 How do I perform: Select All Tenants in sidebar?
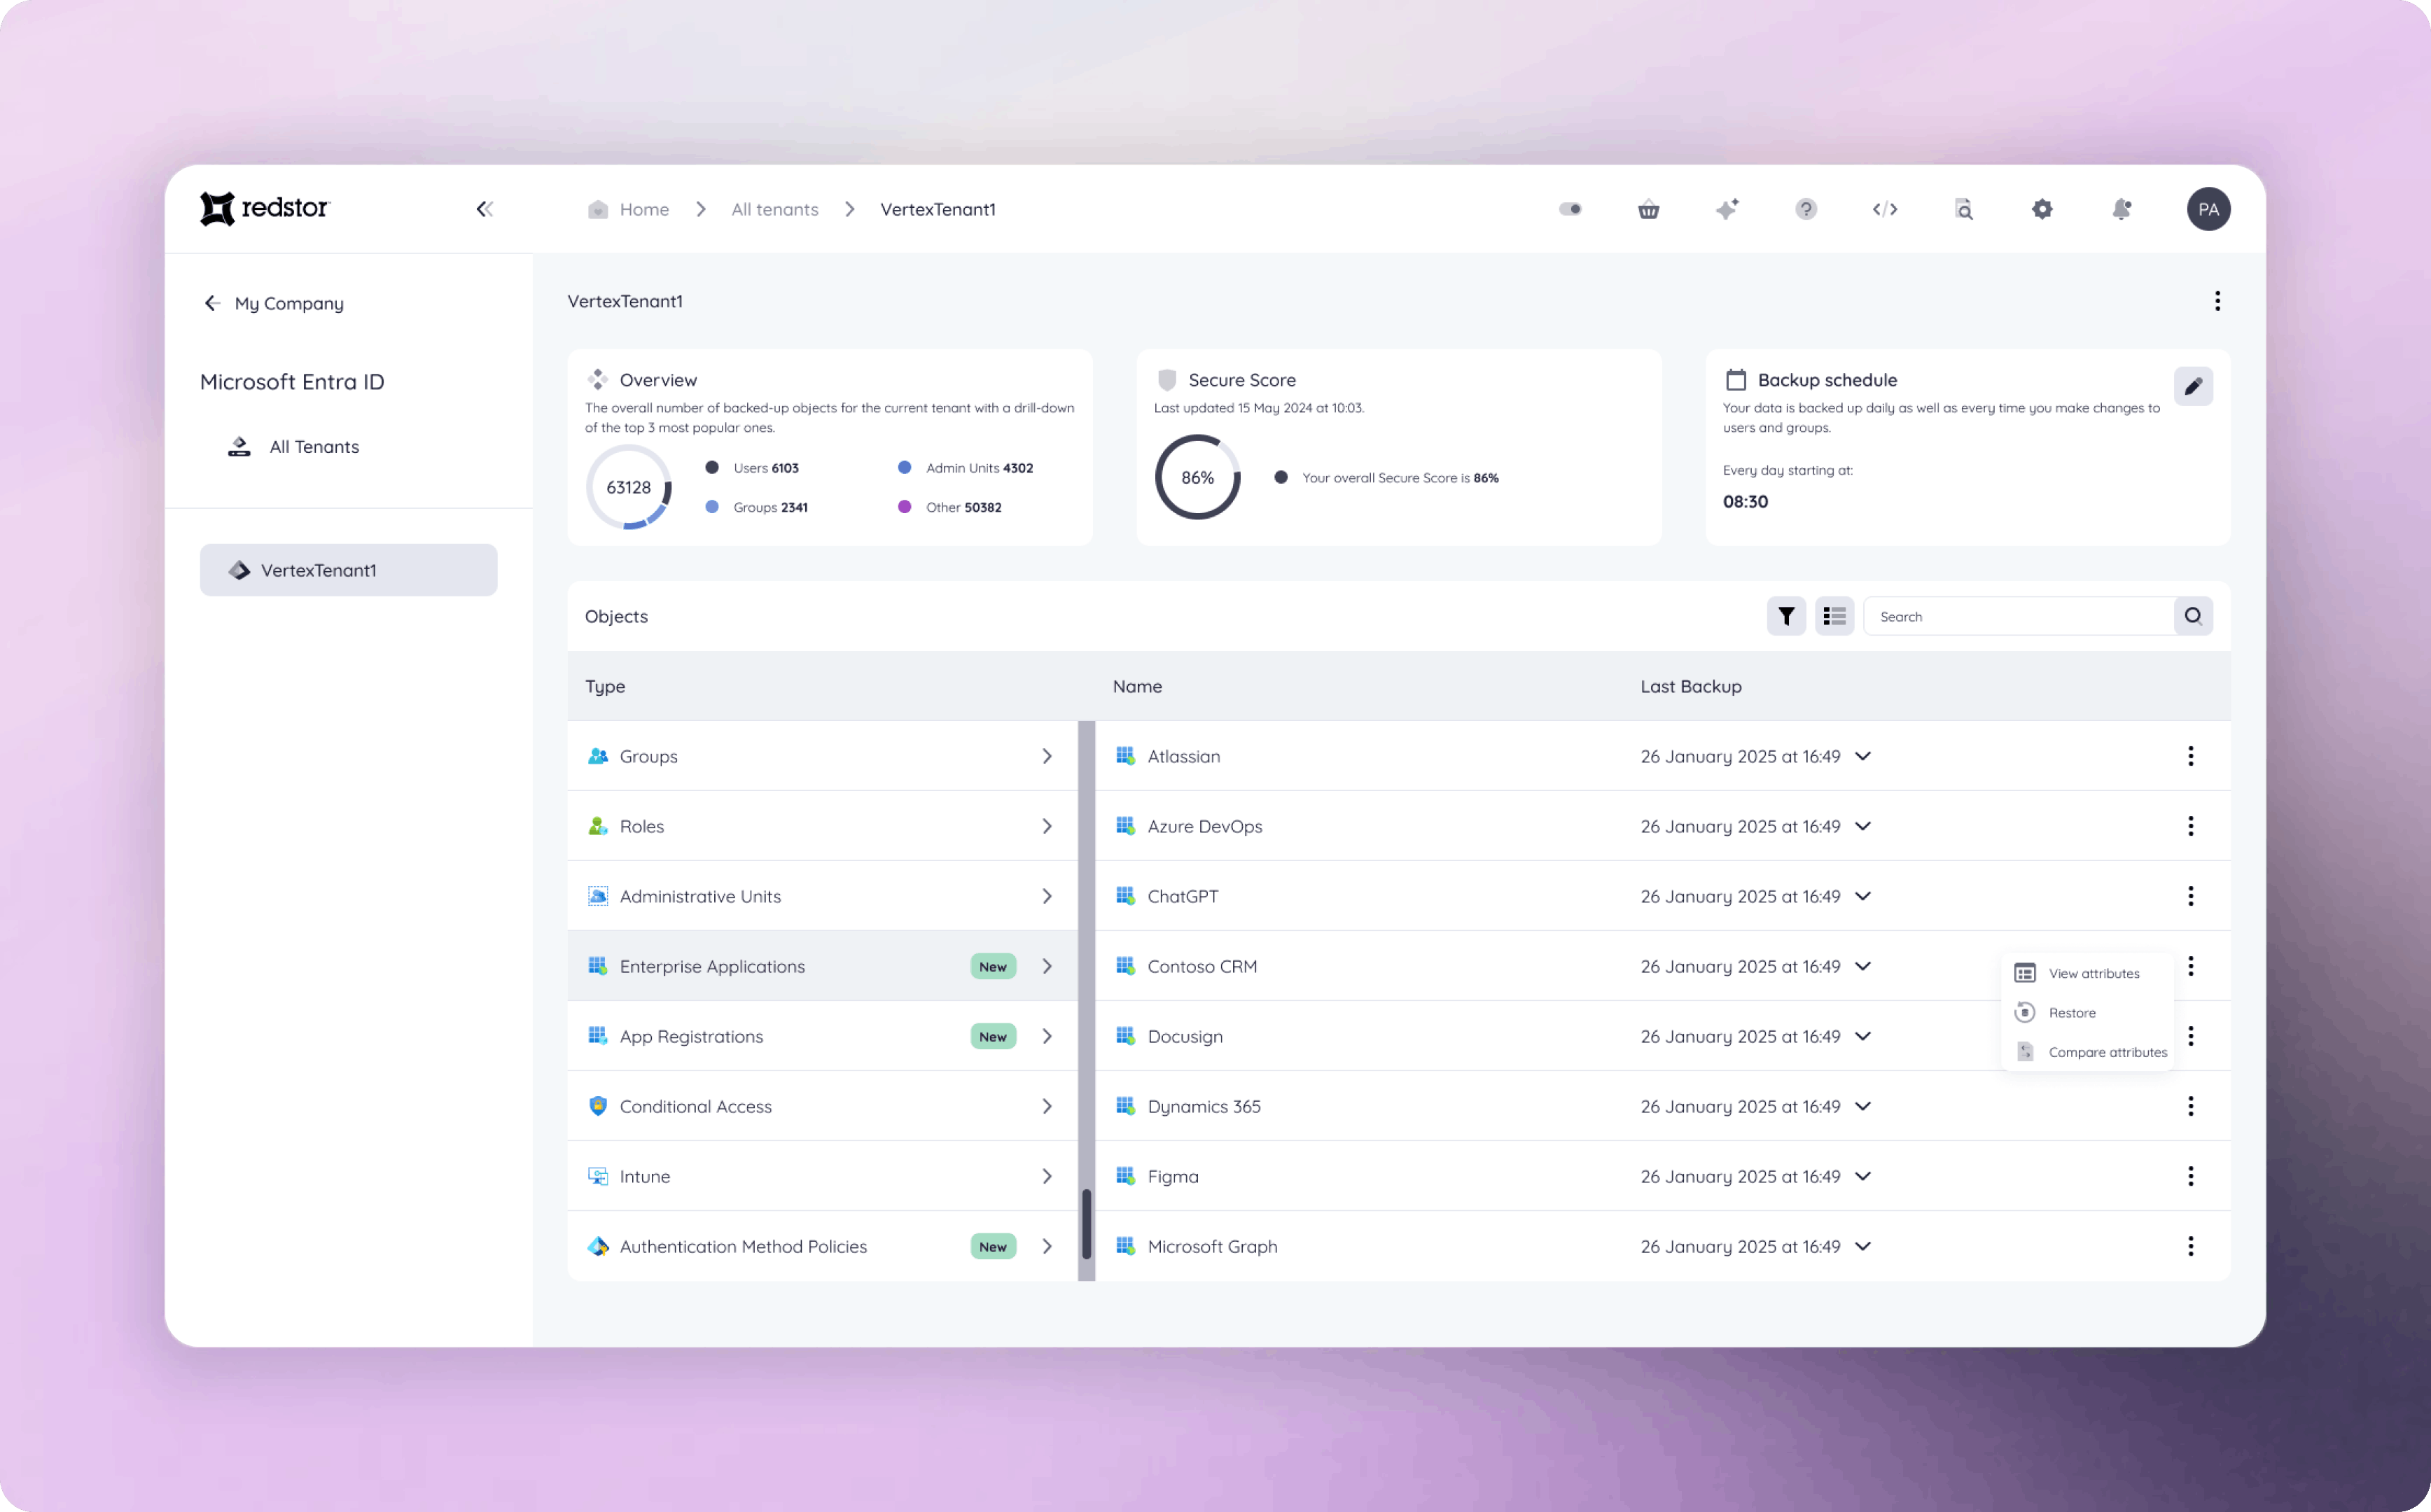pyautogui.click(x=294, y=447)
